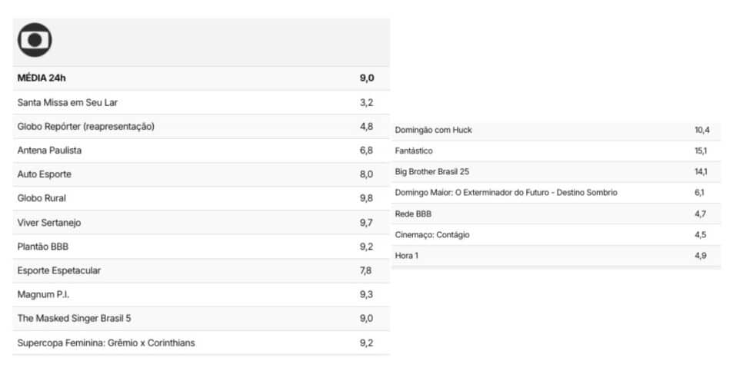Click the Globo network logo icon
Image resolution: width=743 pixels, height=371 pixels.
[x=35, y=40]
